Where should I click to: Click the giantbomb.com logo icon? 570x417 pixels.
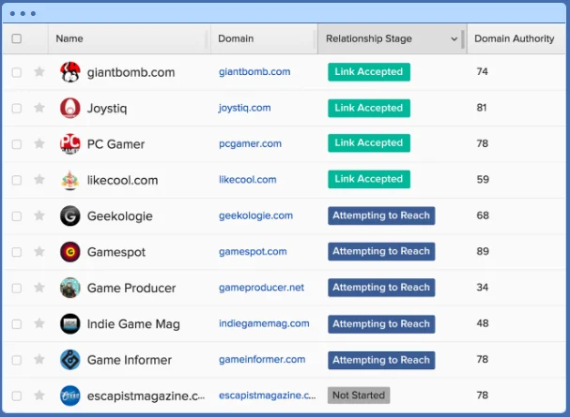[69, 72]
